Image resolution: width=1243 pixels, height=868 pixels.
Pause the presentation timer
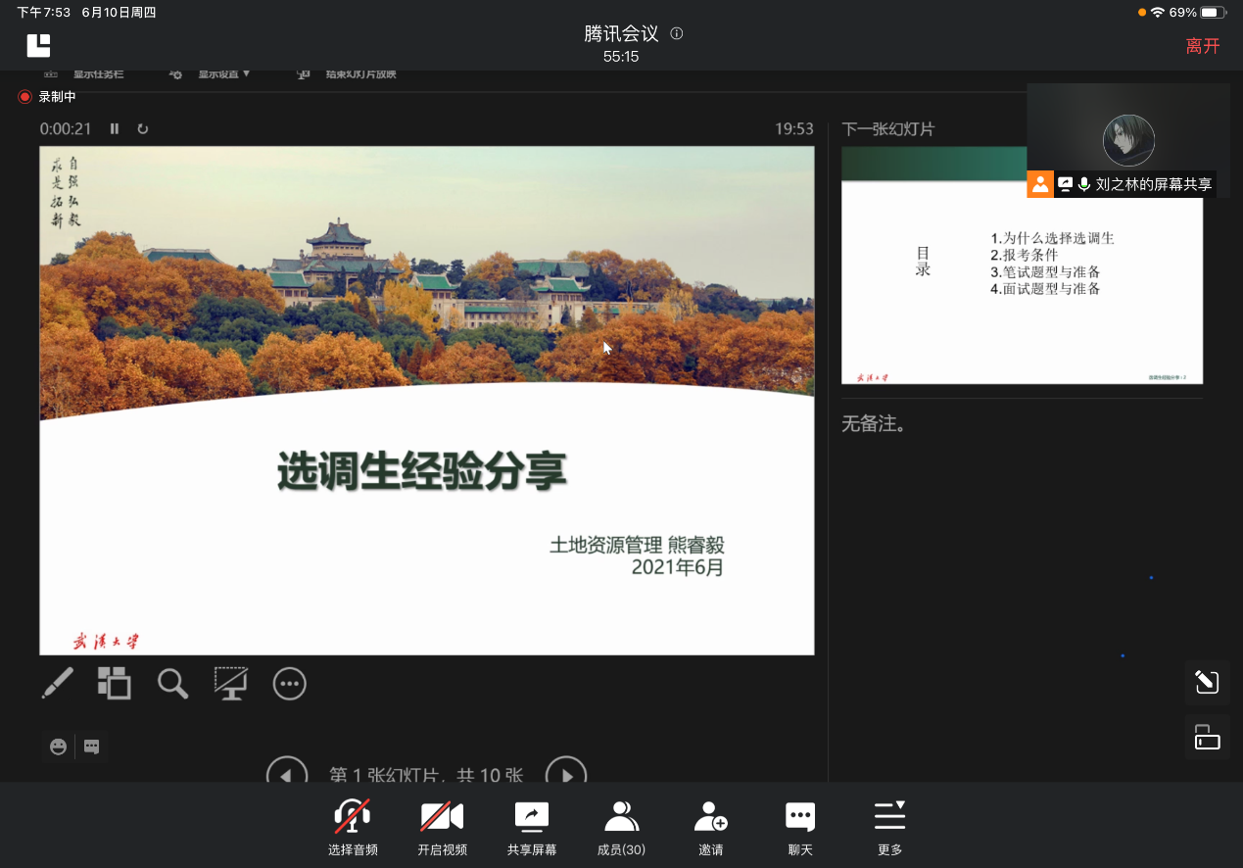click(115, 129)
